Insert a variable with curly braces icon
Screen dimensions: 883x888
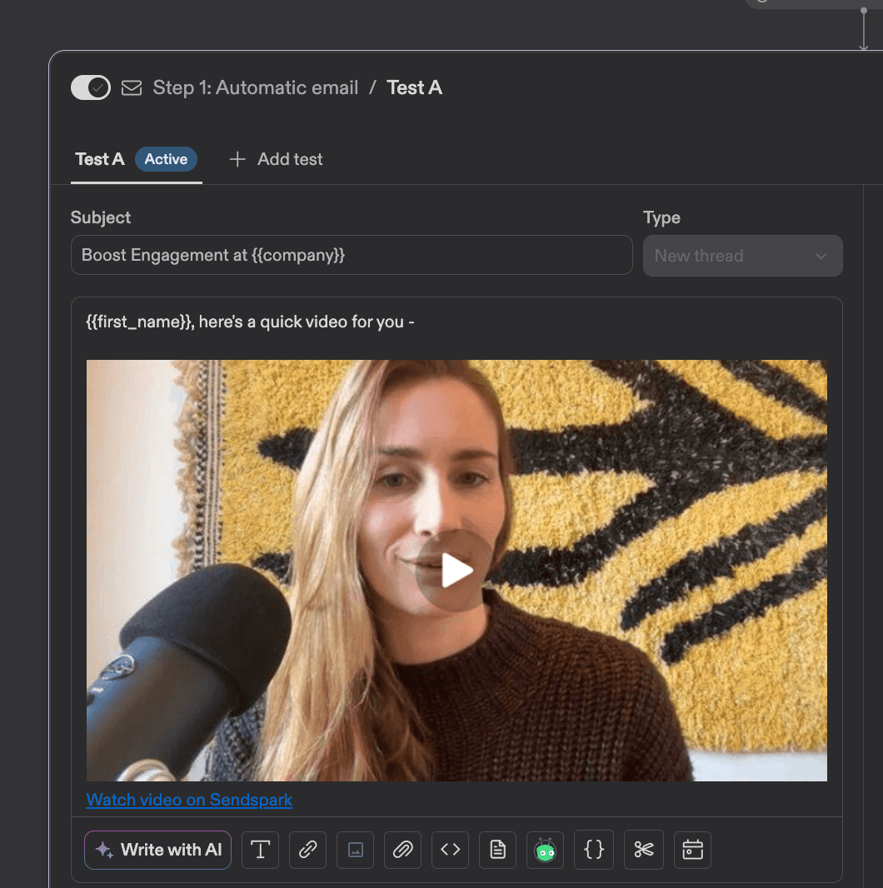pyautogui.click(x=594, y=850)
